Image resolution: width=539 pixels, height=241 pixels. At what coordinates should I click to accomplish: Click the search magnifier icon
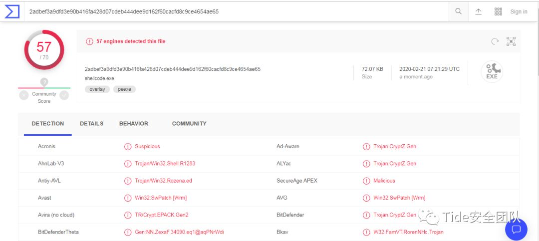point(458,11)
